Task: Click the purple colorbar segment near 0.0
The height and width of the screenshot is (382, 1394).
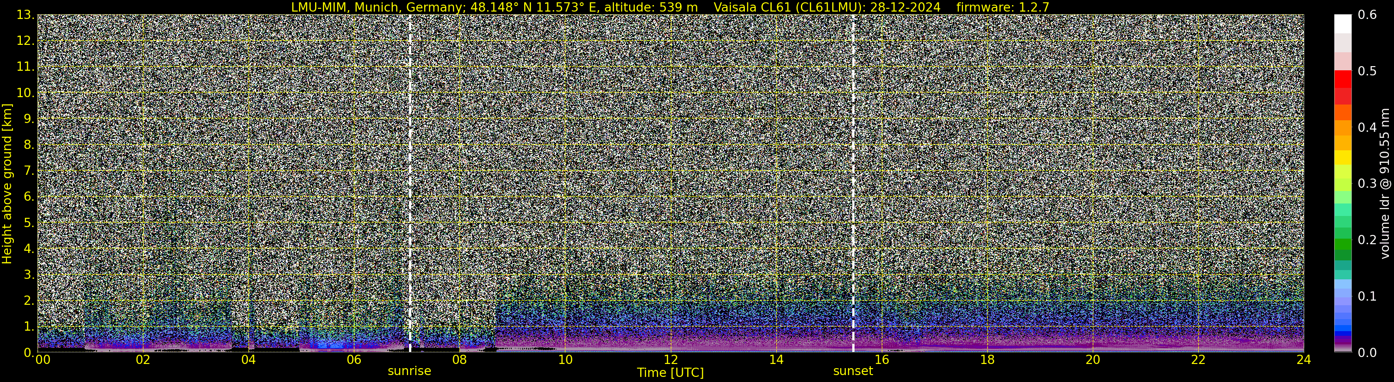Action: coord(1343,342)
